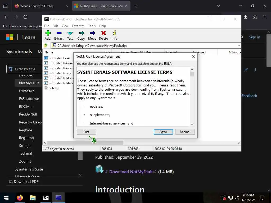Viewport: 271px width, 203px height.
Task: Open the Favorites menu in 7-Zip
Action: (x=78, y=26)
